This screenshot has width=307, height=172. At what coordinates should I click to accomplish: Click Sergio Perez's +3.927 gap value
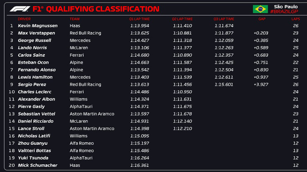point(261,84)
